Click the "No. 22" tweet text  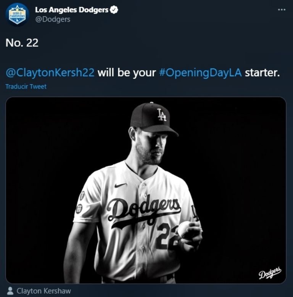pyautogui.click(x=22, y=43)
